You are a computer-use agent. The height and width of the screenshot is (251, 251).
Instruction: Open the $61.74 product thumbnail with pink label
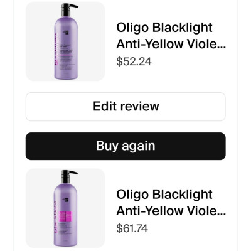pyautogui.click(x=65, y=208)
